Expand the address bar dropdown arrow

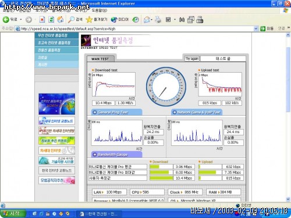pos(256,28)
